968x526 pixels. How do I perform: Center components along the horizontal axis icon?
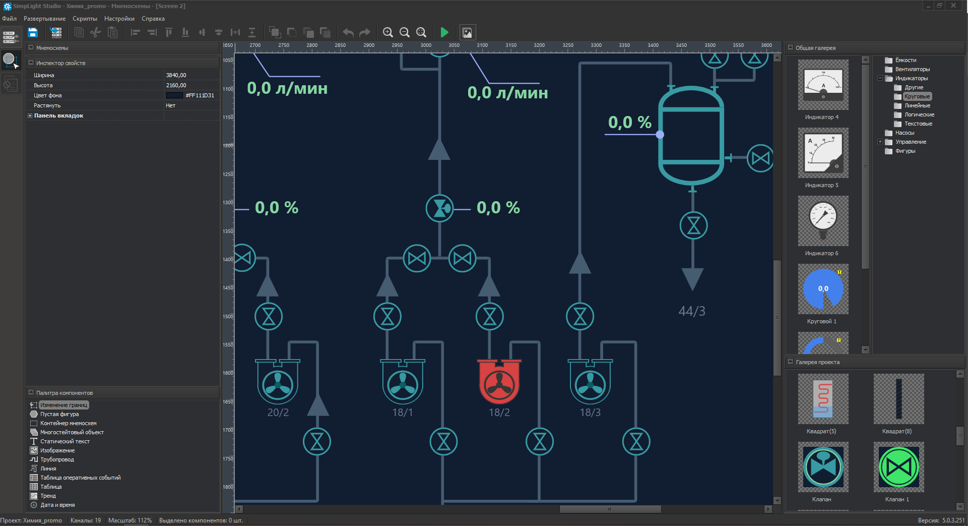219,33
